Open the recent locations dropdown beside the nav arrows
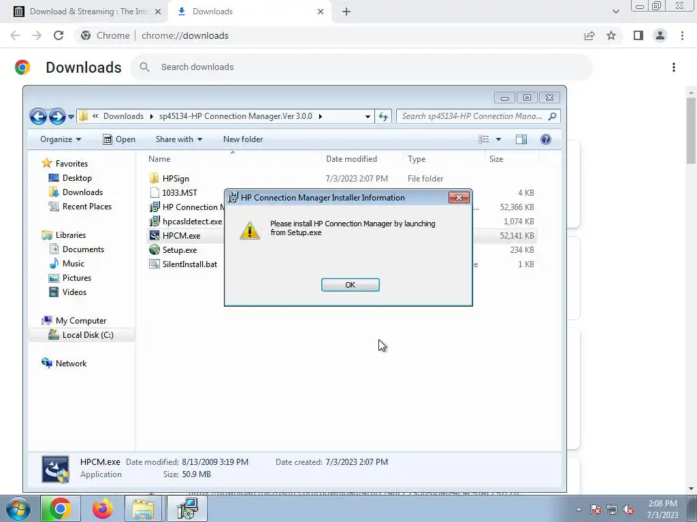Image resolution: width=697 pixels, height=522 pixels. click(x=71, y=117)
